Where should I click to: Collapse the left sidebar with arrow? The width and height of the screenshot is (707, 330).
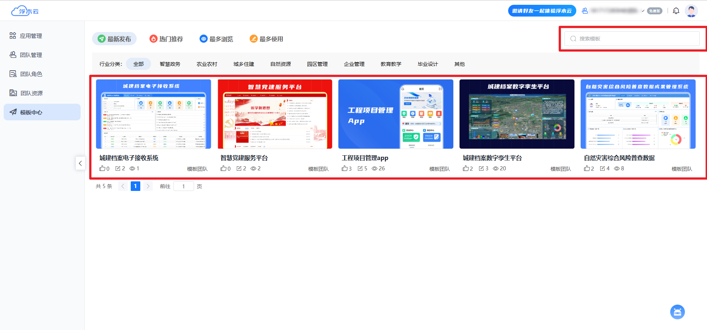[80, 163]
